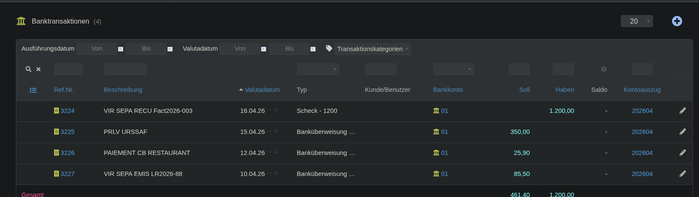Open bank account 01 in row 3225
This screenshot has height=197, width=699.
click(x=444, y=132)
